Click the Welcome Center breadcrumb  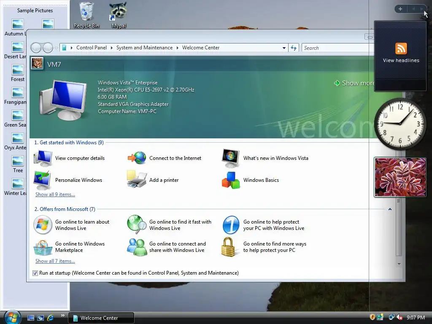(x=201, y=48)
